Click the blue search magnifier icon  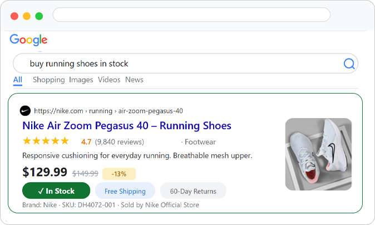349,63
